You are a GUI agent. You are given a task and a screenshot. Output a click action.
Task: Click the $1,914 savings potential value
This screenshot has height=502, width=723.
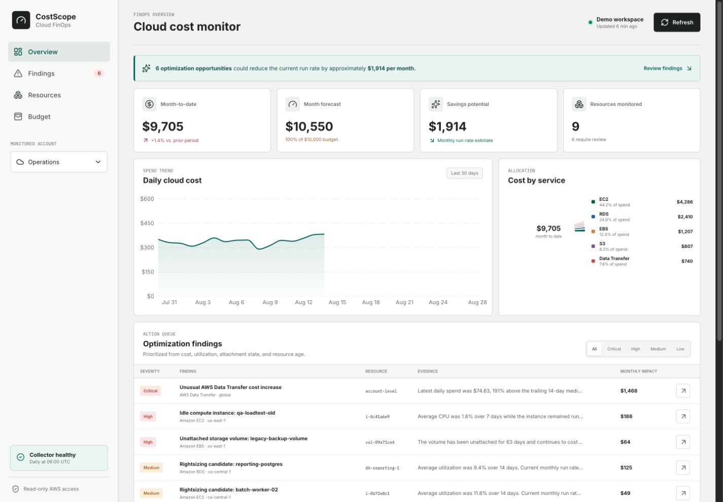(x=447, y=126)
